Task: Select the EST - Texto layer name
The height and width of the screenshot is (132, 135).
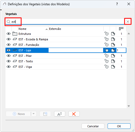Action: pos(26,61)
